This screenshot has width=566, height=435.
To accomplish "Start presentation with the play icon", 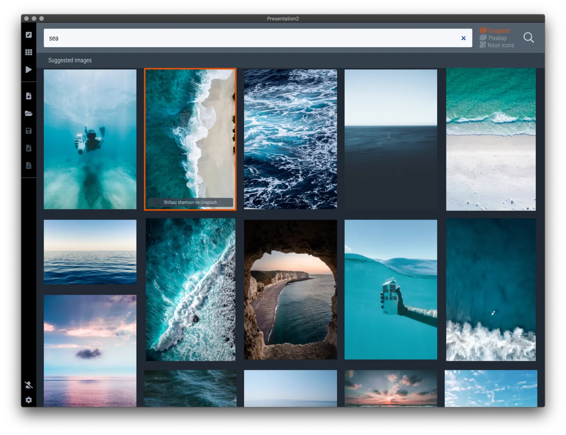I will tap(29, 70).
